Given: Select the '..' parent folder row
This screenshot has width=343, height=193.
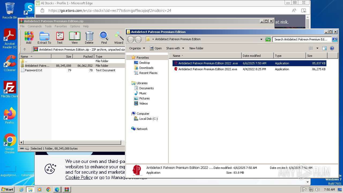Looking at the screenshot, I should click(72, 61).
